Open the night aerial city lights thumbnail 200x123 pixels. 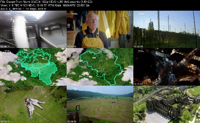pyautogui.click(x=167, y=67)
